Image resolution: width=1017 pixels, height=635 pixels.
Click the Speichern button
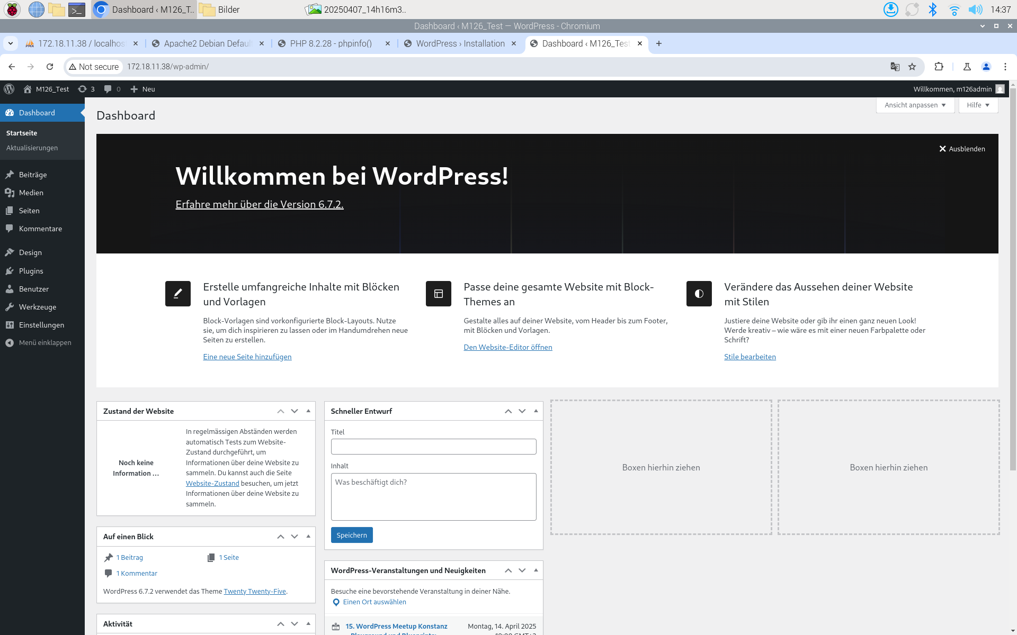[352, 535]
